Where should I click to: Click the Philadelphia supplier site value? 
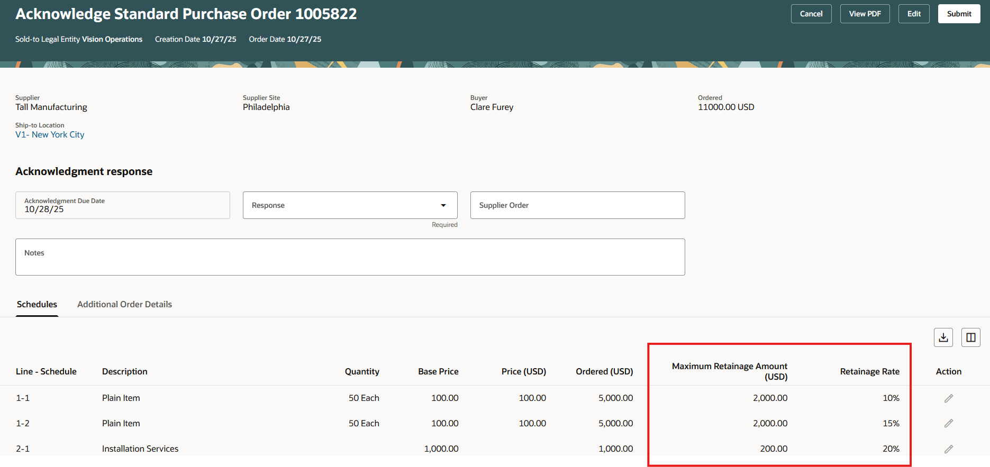[266, 107]
